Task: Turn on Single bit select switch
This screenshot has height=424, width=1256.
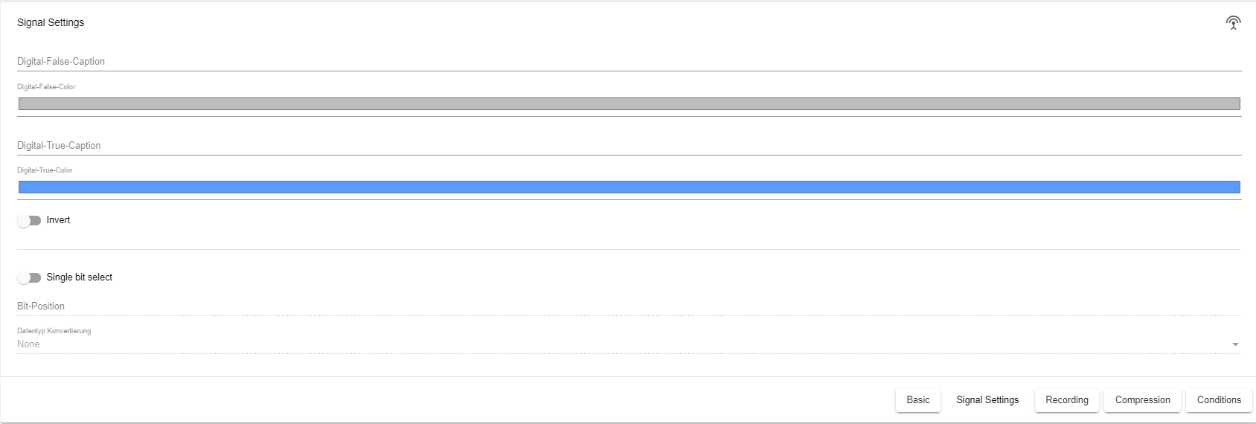Action: point(29,278)
